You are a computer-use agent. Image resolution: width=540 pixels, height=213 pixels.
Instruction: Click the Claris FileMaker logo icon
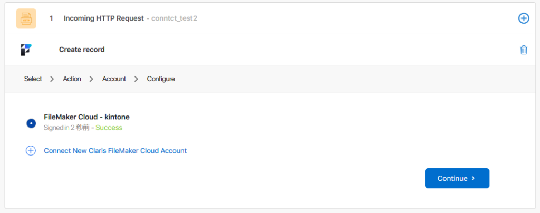[26, 50]
